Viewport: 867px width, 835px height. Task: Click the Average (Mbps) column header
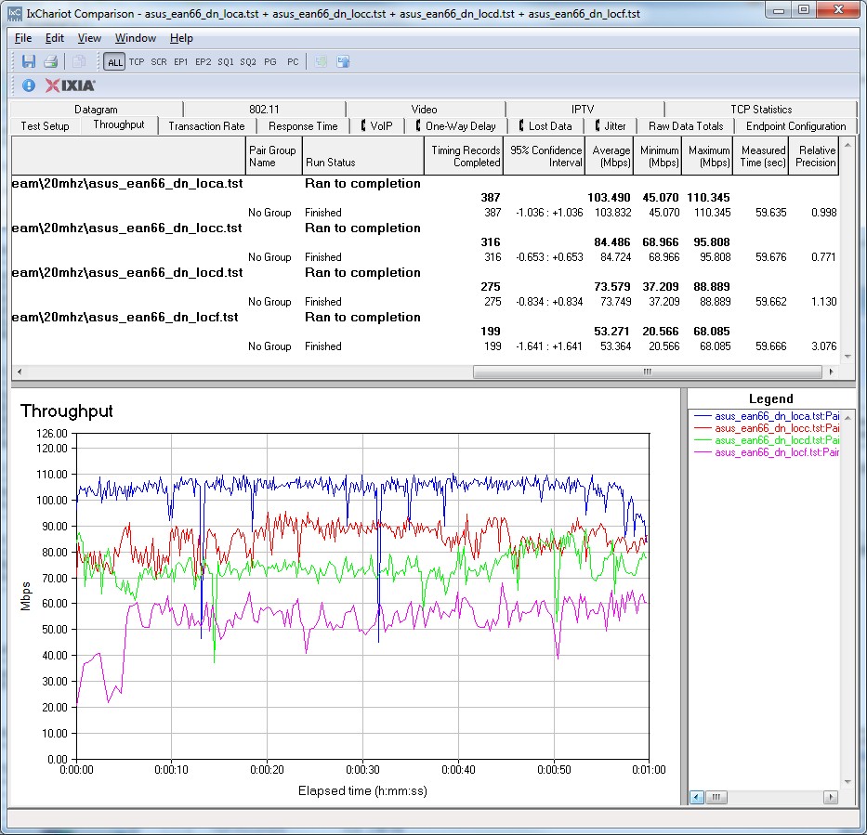point(610,156)
